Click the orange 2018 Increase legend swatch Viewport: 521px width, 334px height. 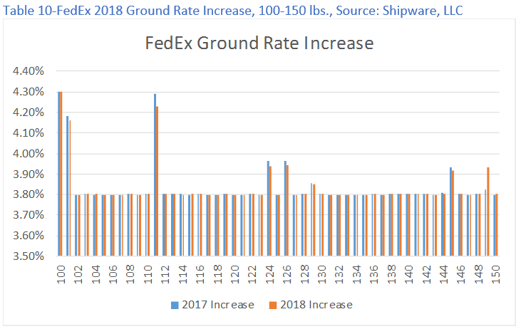273,305
